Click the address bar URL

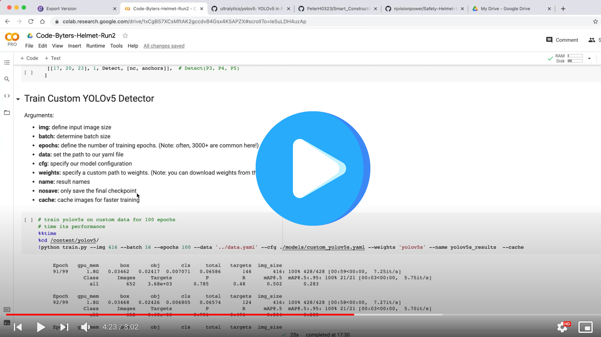coord(184,21)
